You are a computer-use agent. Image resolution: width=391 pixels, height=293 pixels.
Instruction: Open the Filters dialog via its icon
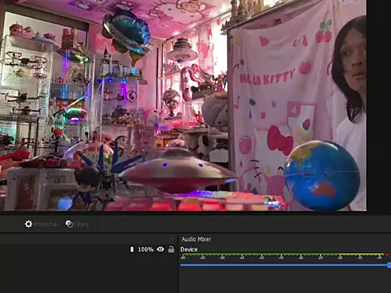point(69,224)
